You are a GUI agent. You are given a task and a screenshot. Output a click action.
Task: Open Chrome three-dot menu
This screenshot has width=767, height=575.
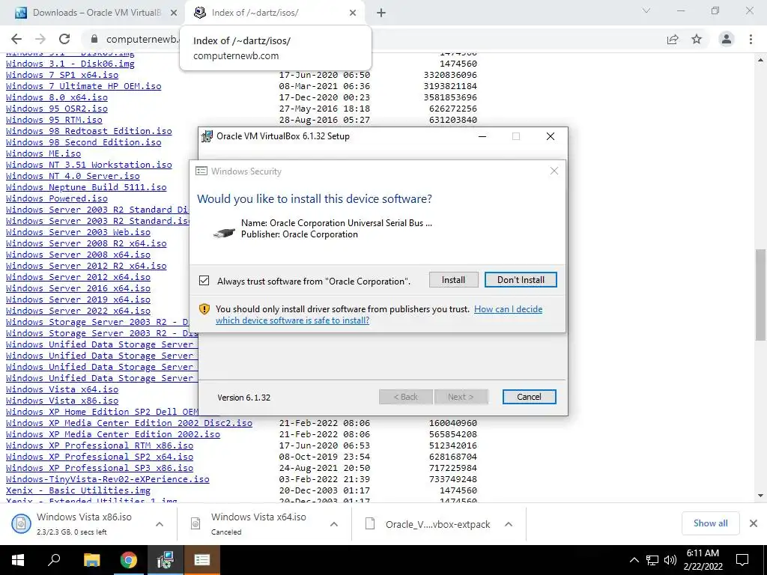(751, 39)
